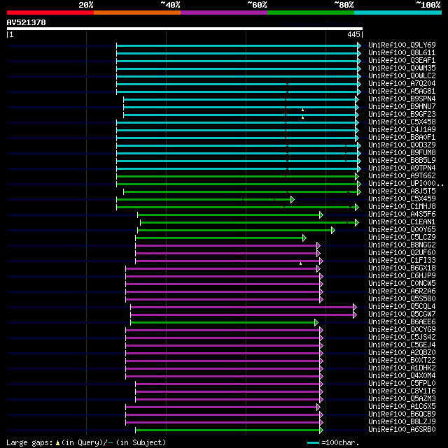Click the UniRef100_Q9LY69 hit label

pyautogui.click(x=402, y=45)
